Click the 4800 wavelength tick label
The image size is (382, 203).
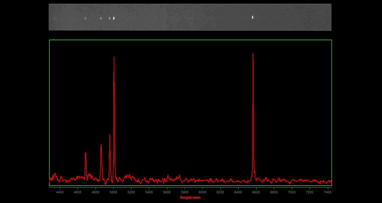click(95, 192)
